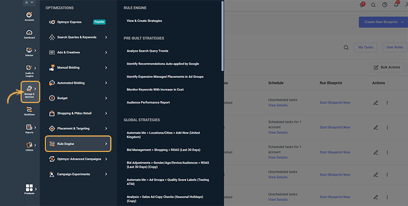Click the Actions column header
Viewport: 408px width, 206px height.
pyautogui.click(x=378, y=83)
